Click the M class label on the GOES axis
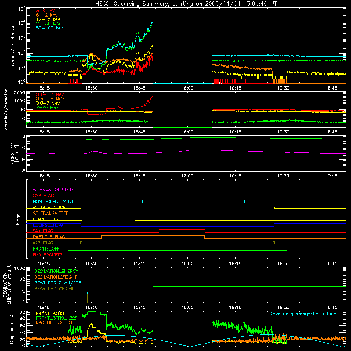This screenshot has width=351, height=351. click(x=23, y=137)
